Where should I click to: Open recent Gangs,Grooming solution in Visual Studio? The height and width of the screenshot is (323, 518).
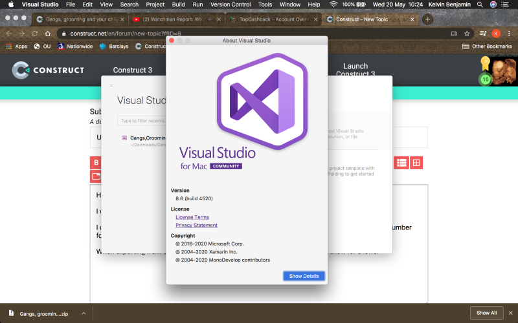click(x=144, y=141)
